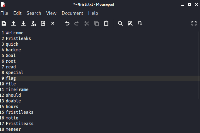Click 'motto' on line 16
200x133 pixels.
tap(12, 118)
